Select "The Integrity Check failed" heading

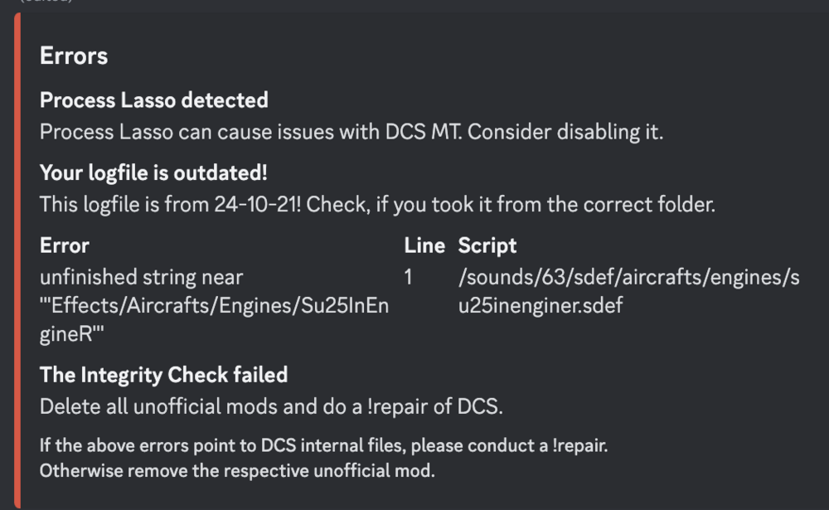tap(163, 375)
